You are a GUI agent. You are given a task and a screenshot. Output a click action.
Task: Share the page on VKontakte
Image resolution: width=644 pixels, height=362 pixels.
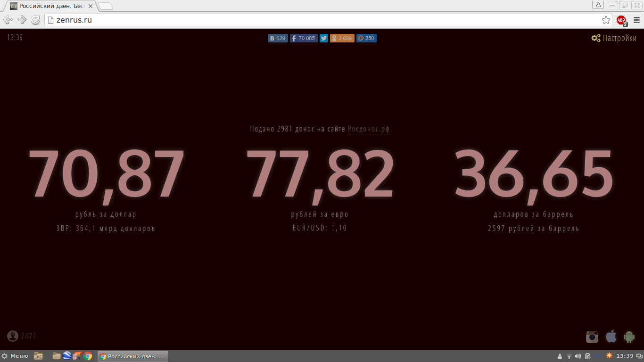point(278,38)
